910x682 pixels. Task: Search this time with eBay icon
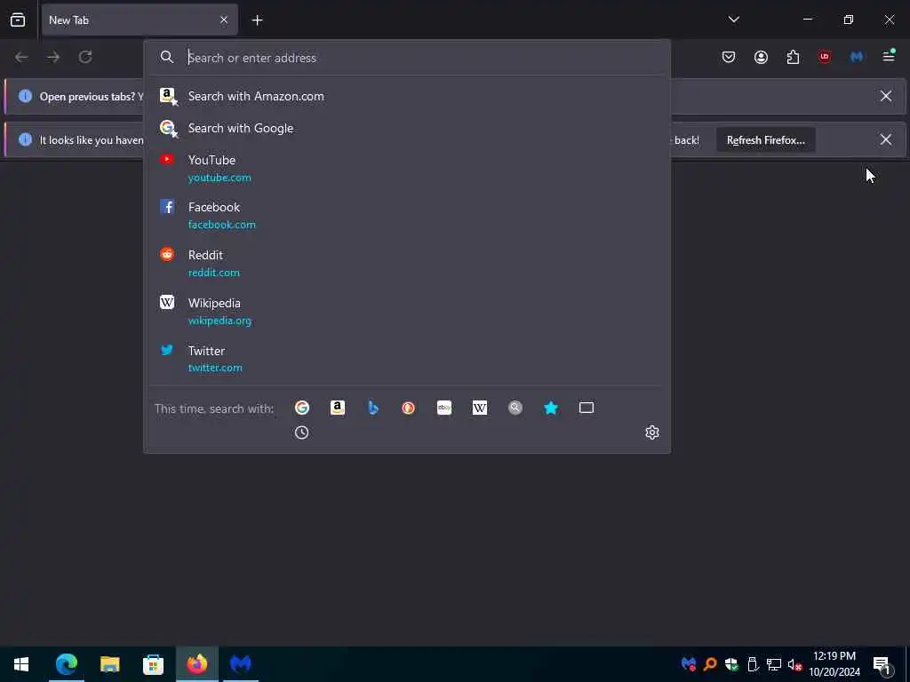pos(444,408)
